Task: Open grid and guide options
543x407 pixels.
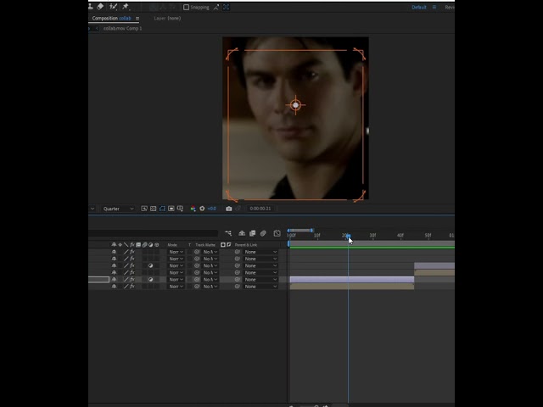Action: (180, 209)
